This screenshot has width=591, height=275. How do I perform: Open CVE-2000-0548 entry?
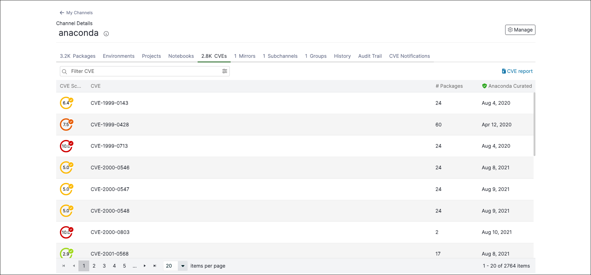pos(110,211)
